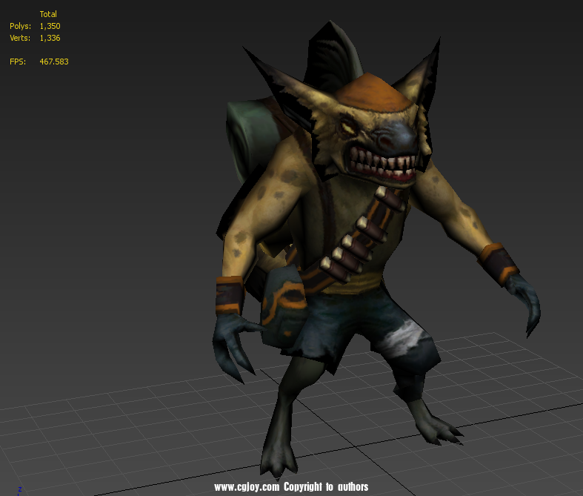The image size is (583, 496).
Task: Click the Total statistics header
Action: coord(48,14)
